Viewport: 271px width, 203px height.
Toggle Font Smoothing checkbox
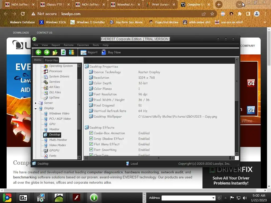[x=91, y=150]
